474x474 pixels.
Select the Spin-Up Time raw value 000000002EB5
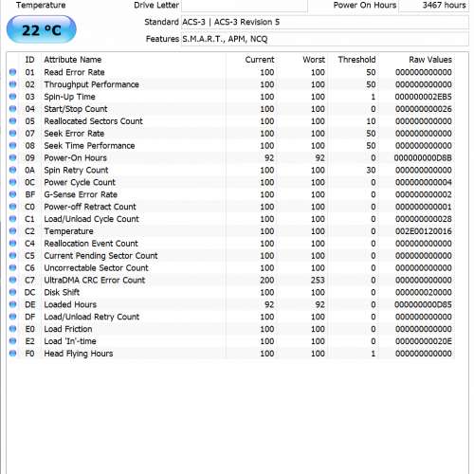click(x=424, y=97)
